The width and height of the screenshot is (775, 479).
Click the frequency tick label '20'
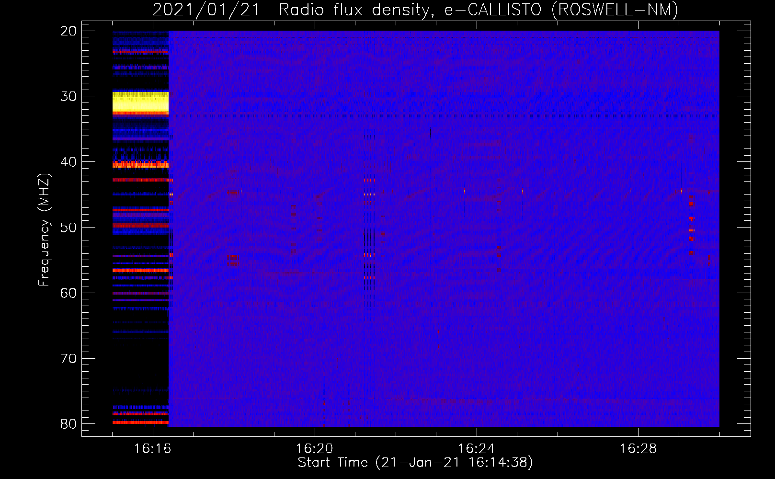point(68,31)
